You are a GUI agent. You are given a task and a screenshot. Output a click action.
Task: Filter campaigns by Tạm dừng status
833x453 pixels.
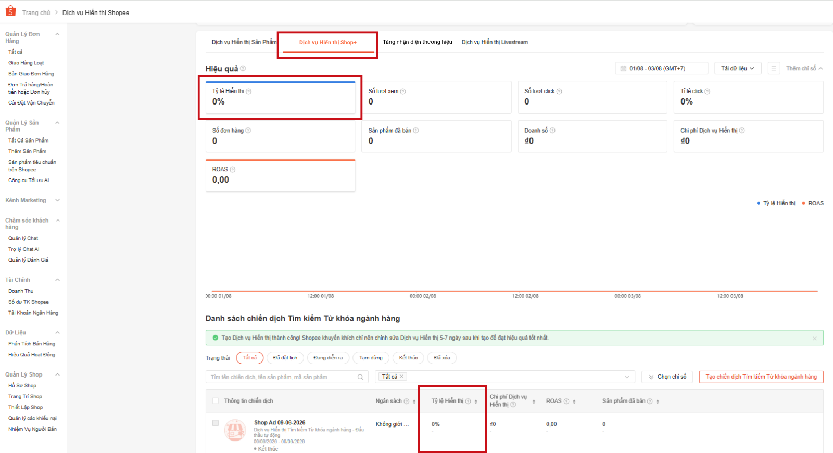pyautogui.click(x=371, y=358)
